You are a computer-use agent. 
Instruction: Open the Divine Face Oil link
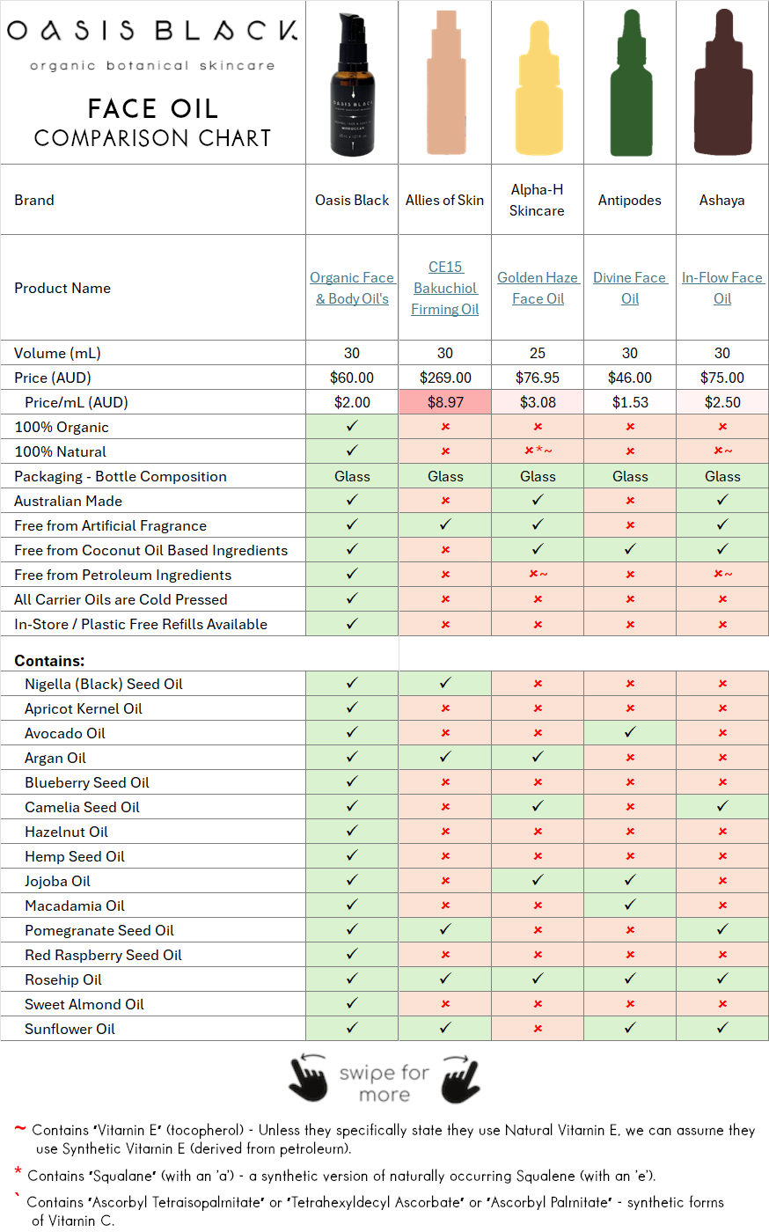pos(630,288)
